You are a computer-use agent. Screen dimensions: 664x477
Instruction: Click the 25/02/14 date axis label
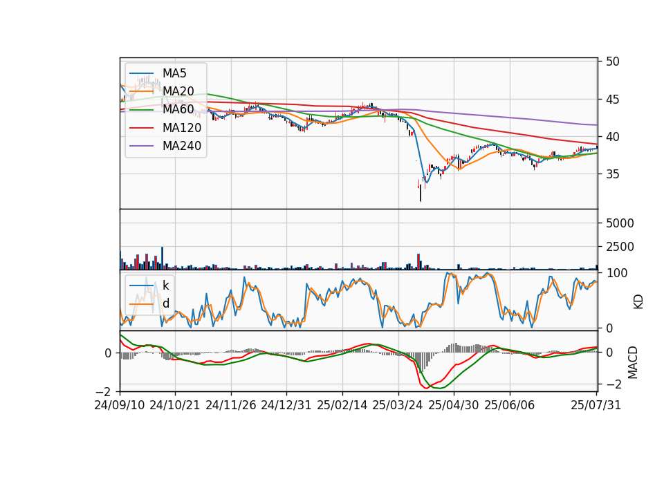[342, 405]
